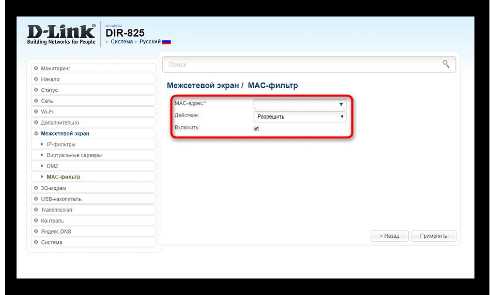Open the IP-фильтры submenu item
491x295 pixels.
click(94, 144)
